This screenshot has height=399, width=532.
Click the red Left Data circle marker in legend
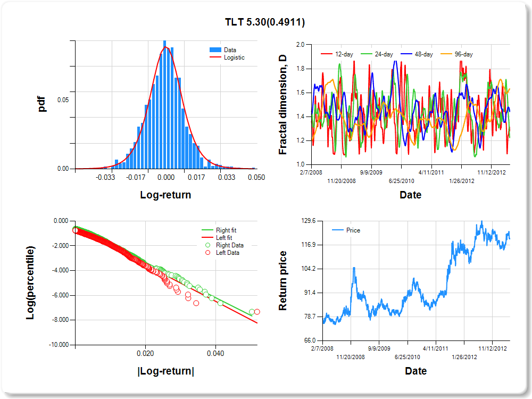click(x=207, y=253)
